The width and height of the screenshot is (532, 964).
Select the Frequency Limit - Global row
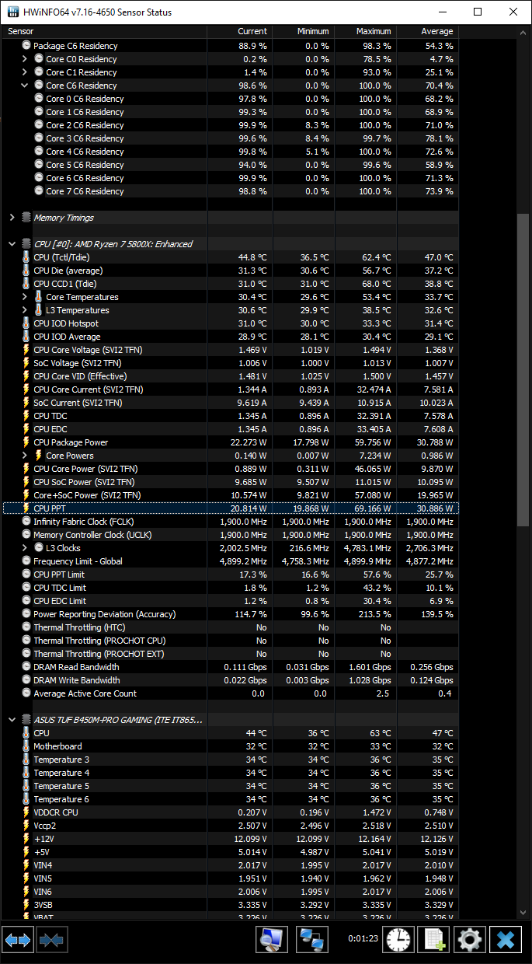pos(231,561)
